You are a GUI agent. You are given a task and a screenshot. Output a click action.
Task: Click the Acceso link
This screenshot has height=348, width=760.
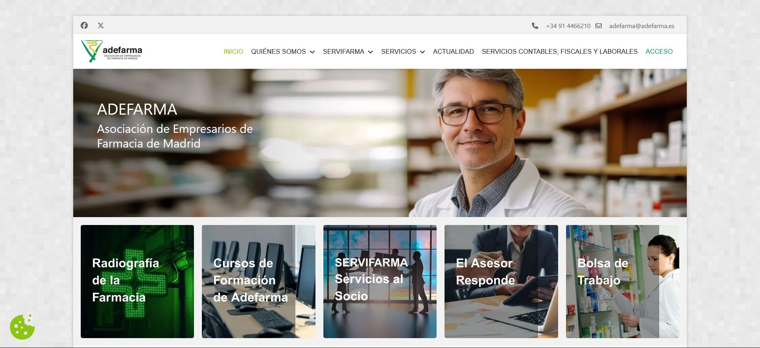click(x=659, y=51)
